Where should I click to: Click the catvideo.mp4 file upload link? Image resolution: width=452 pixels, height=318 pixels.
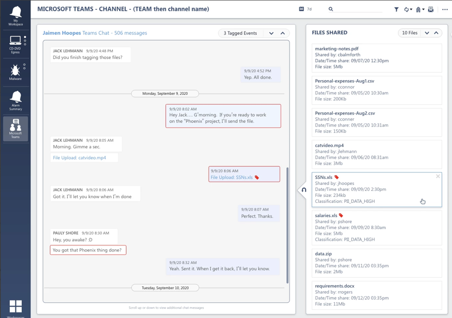[x=80, y=158]
